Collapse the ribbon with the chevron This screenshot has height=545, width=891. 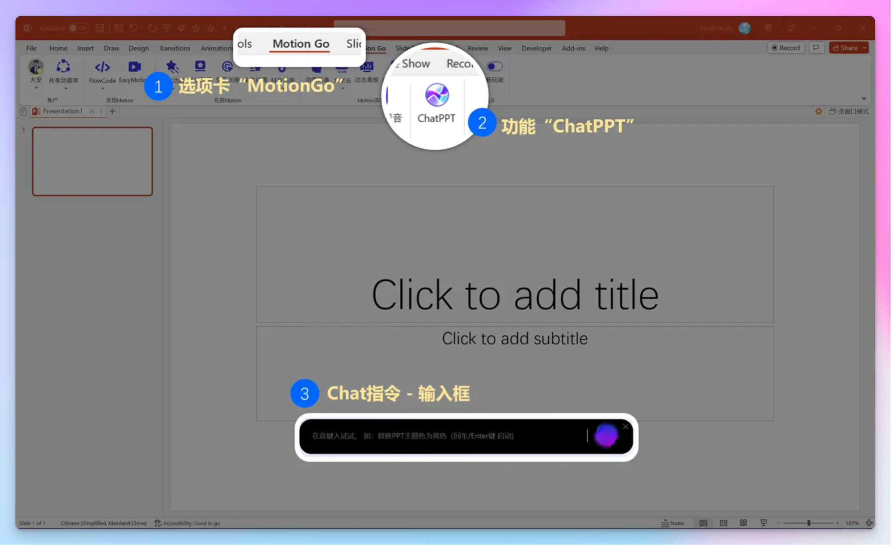tap(864, 98)
